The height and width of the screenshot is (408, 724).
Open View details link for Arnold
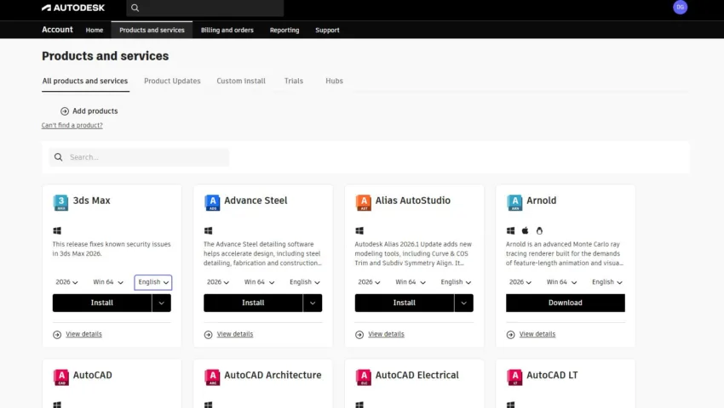537,334
